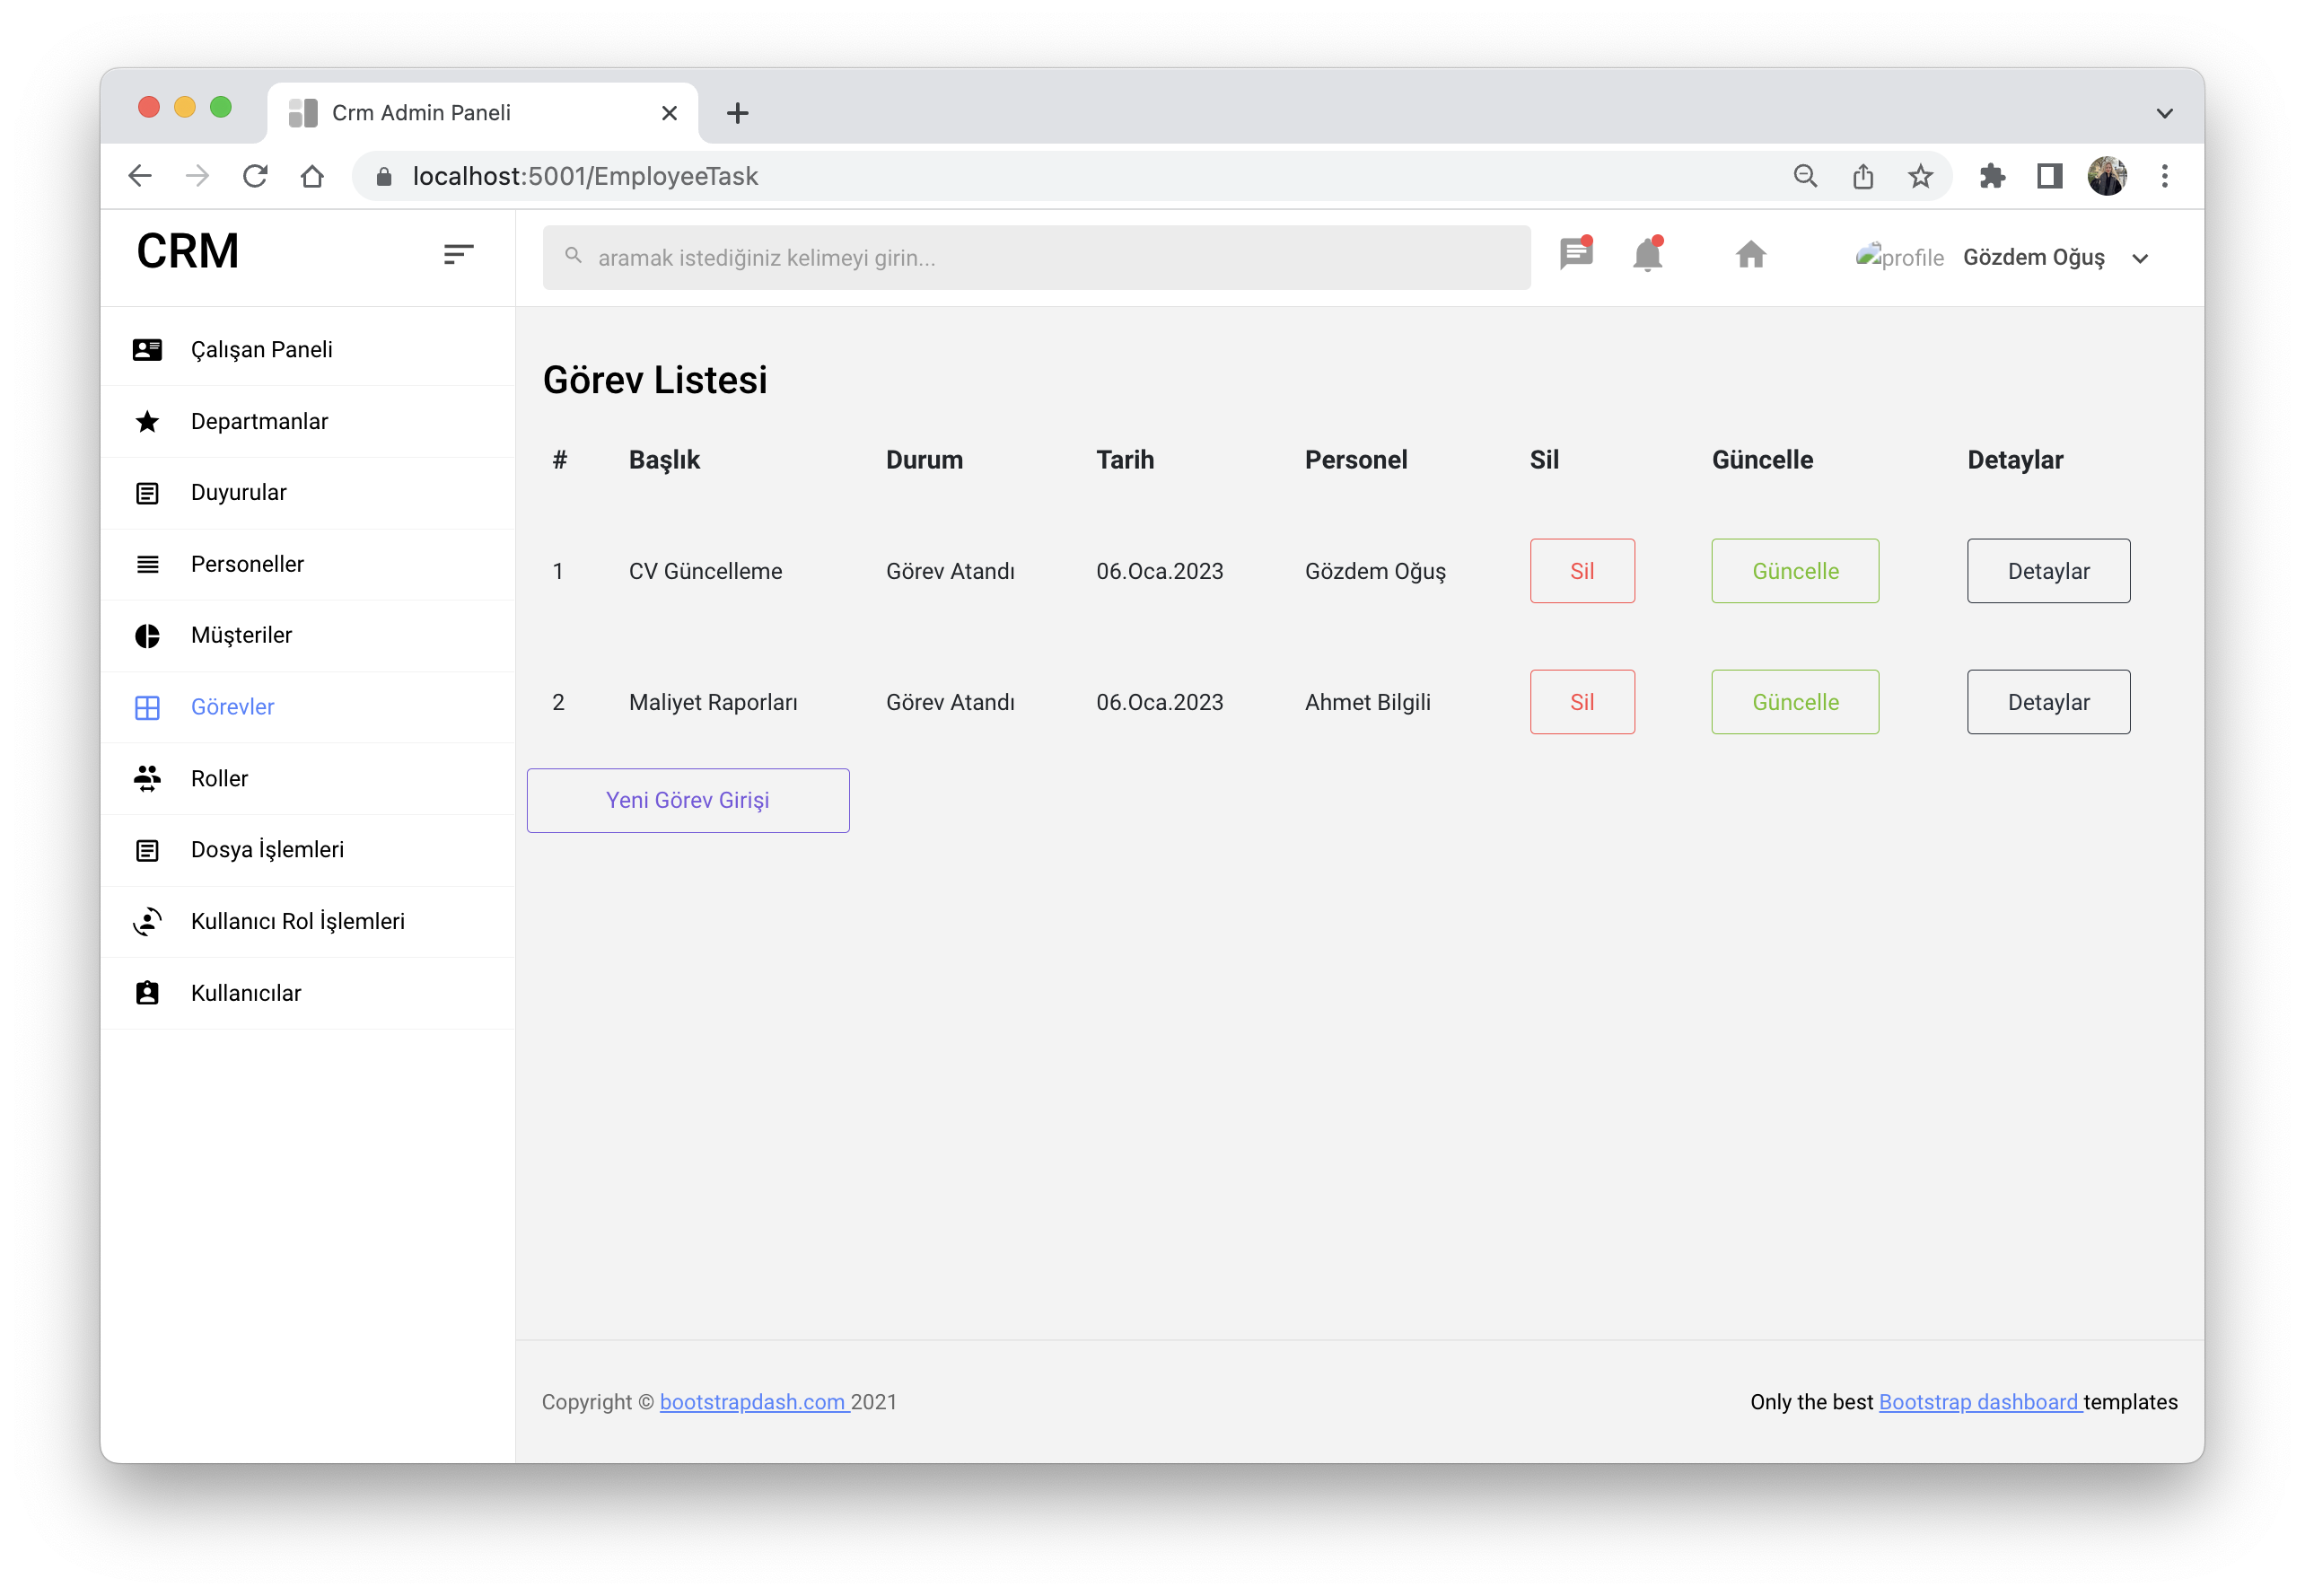The height and width of the screenshot is (1596, 2305).
Task: Open the browser home page button
Action: [312, 176]
